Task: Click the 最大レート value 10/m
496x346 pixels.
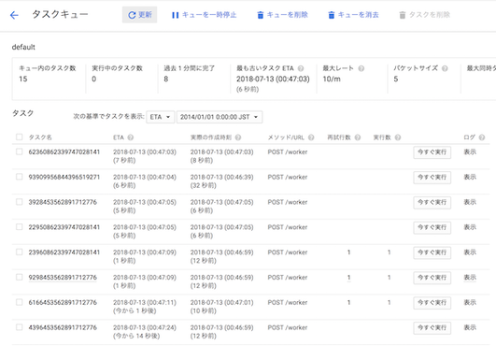Action: pos(332,79)
